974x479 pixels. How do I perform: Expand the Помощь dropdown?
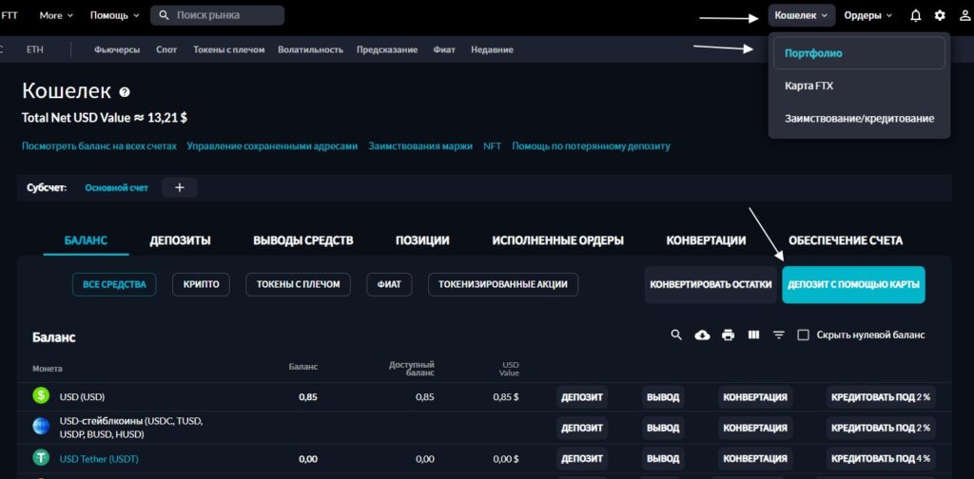(x=115, y=15)
